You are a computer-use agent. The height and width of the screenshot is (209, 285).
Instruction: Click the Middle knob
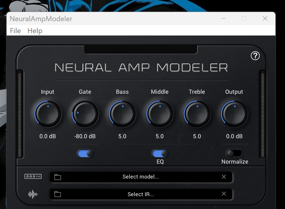pyautogui.click(x=160, y=114)
